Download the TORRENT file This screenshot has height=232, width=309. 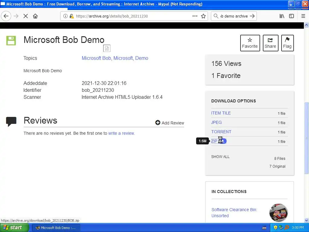pos(221,132)
